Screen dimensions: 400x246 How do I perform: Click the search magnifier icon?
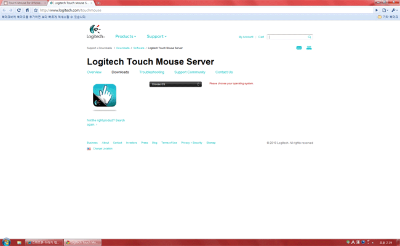pyautogui.click(x=309, y=37)
